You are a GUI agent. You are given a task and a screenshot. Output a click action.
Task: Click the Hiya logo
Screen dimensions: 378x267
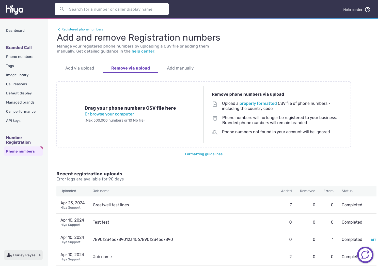15,10
